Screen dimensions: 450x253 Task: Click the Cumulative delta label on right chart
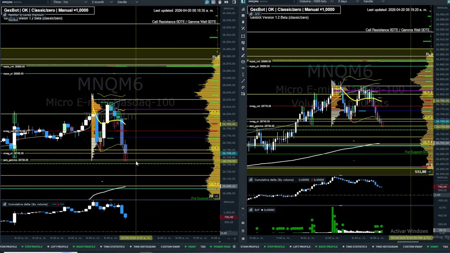(274, 180)
